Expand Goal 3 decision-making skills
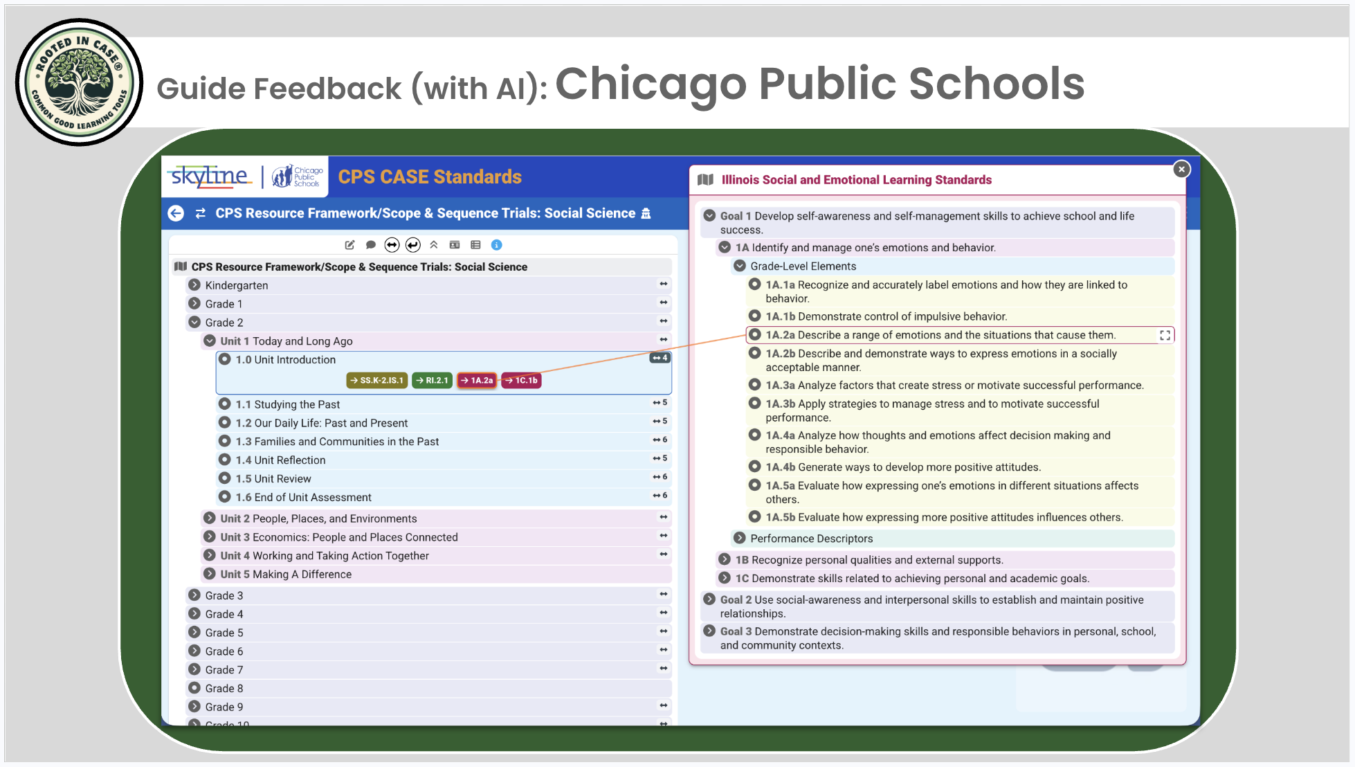Image resolution: width=1355 pixels, height=767 pixels. pyautogui.click(x=709, y=631)
